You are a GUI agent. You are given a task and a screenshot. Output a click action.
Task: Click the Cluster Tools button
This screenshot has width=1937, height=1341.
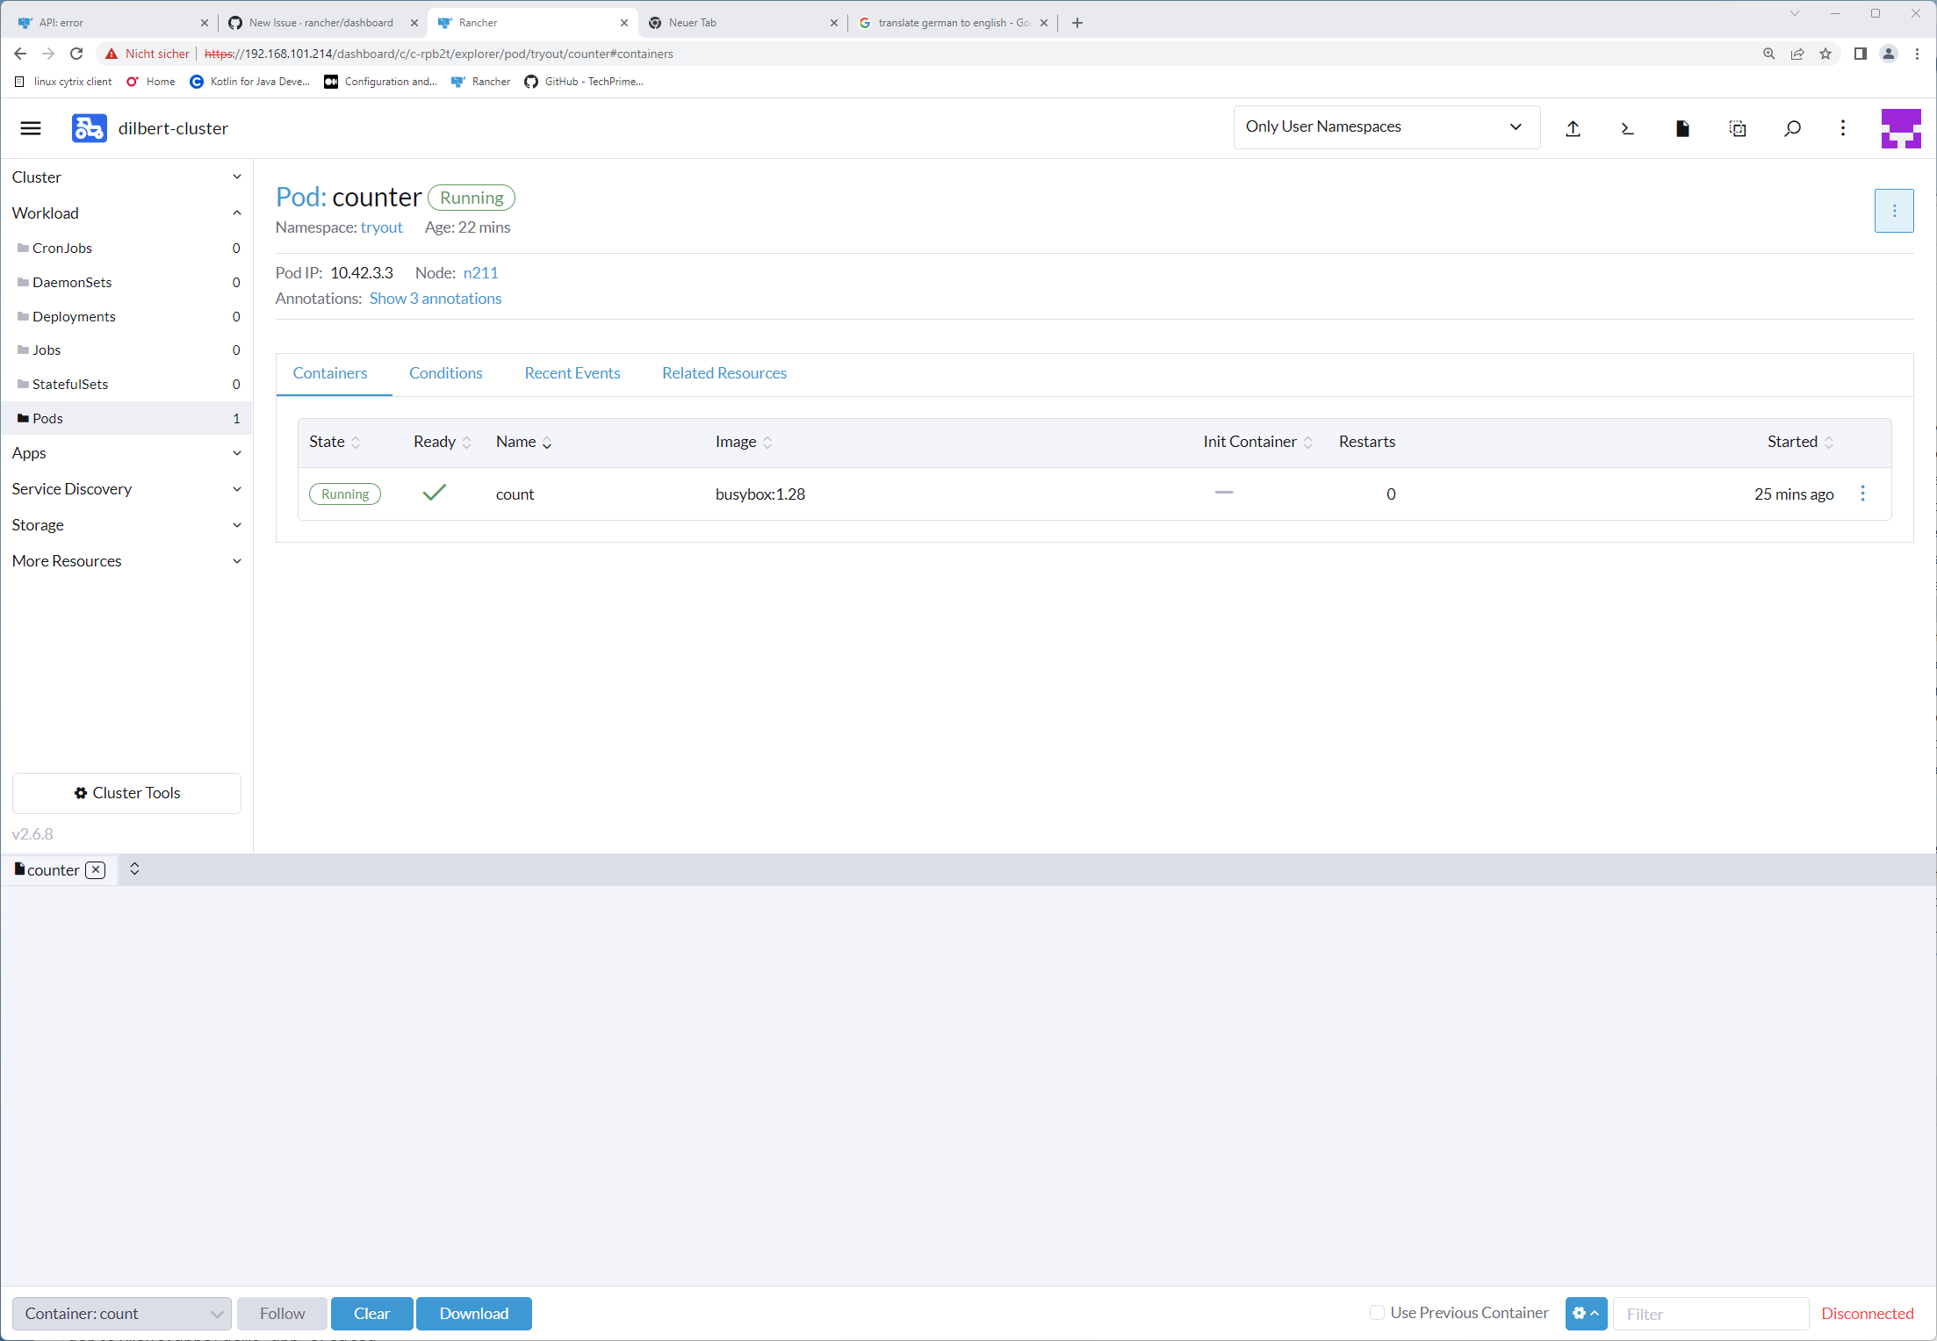coord(126,792)
